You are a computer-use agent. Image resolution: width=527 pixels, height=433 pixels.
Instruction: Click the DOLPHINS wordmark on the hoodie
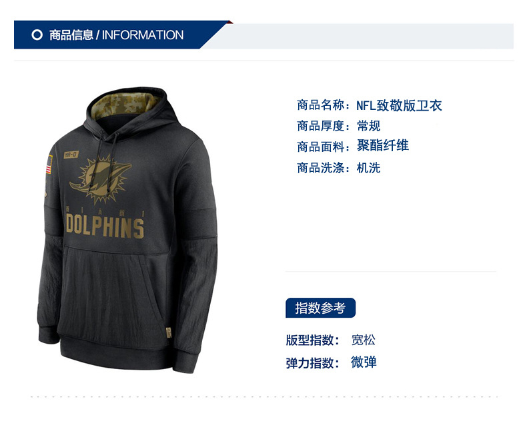coord(105,227)
